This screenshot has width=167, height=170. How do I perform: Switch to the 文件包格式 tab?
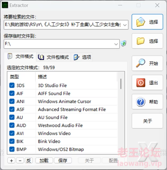[x=53, y=57]
